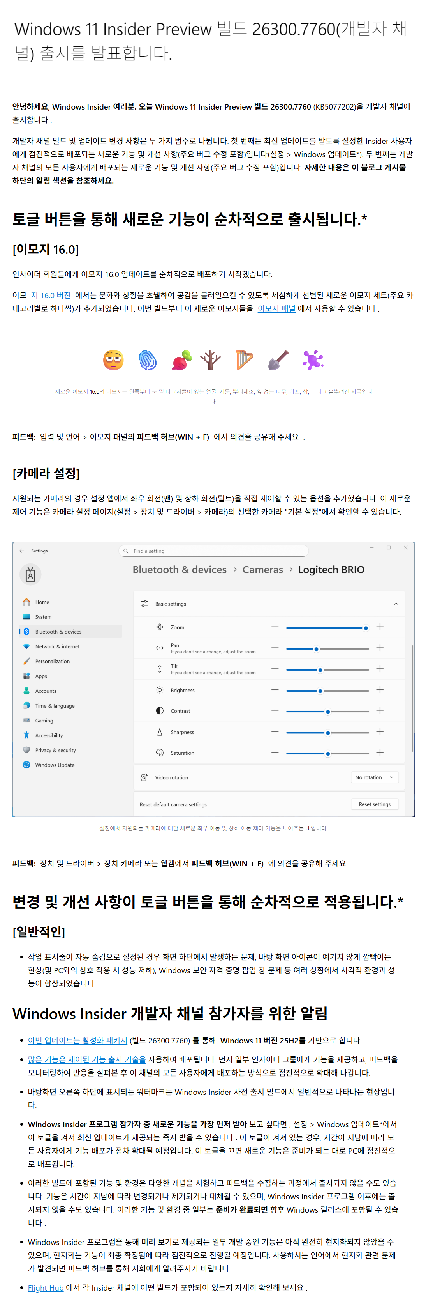The width and height of the screenshot is (426, 1305).
Task: Click the Tilt up-down arrows icon
Action: [x=159, y=669]
